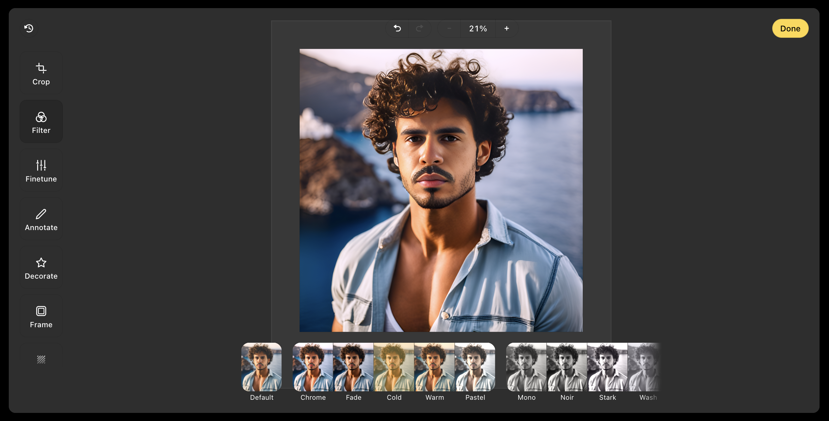Open the Decorate star tool

(41, 268)
